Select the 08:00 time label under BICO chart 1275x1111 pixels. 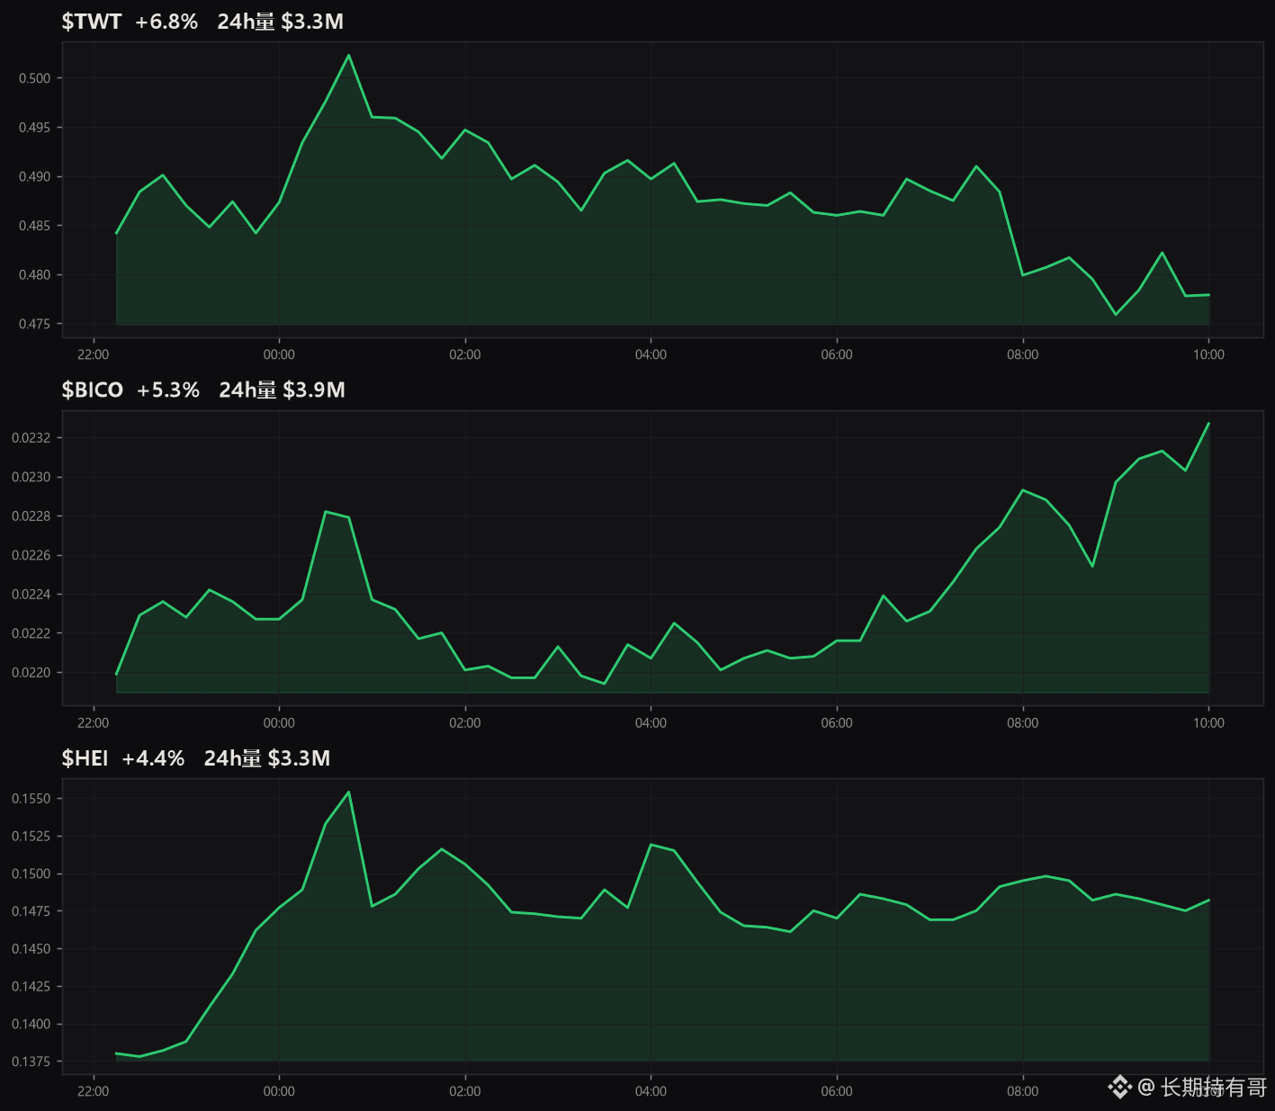click(x=1023, y=722)
